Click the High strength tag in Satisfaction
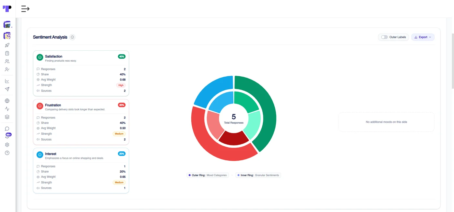The width and height of the screenshot is (454, 212). pyautogui.click(x=121, y=85)
